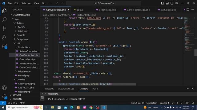Screen dimensions: 197x110
Task: Switch to the PORTS panel tab
Action: coord(95,89)
